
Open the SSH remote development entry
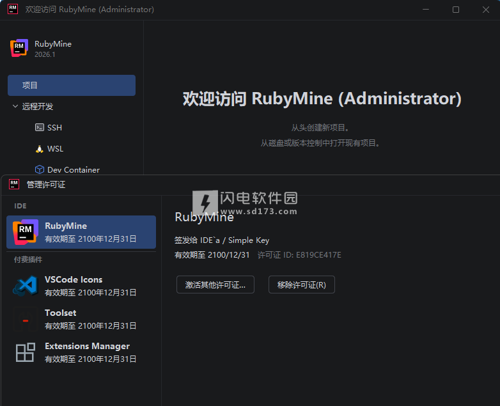[x=55, y=128]
